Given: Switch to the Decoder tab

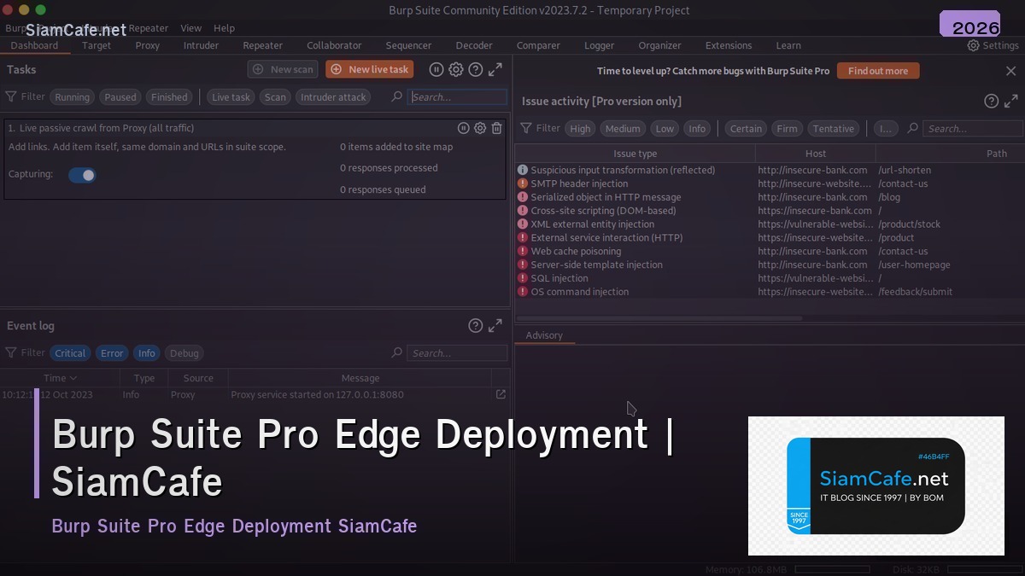Looking at the screenshot, I should click(474, 45).
